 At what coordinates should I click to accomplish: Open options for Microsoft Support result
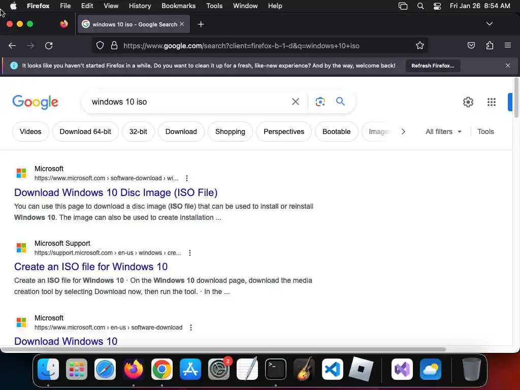190,253
